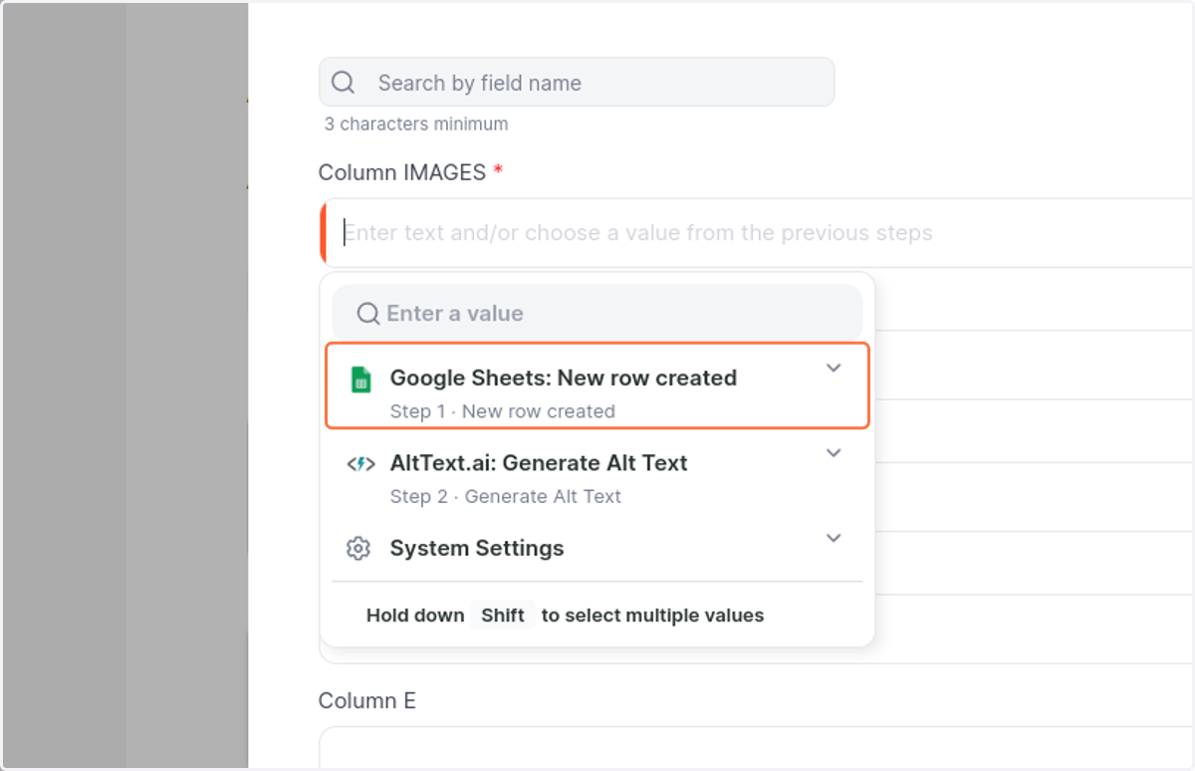This screenshot has width=1195, height=771.
Task: Expand the AltText.ai: Generate Alt Text chevron
Action: (x=835, y=453)
